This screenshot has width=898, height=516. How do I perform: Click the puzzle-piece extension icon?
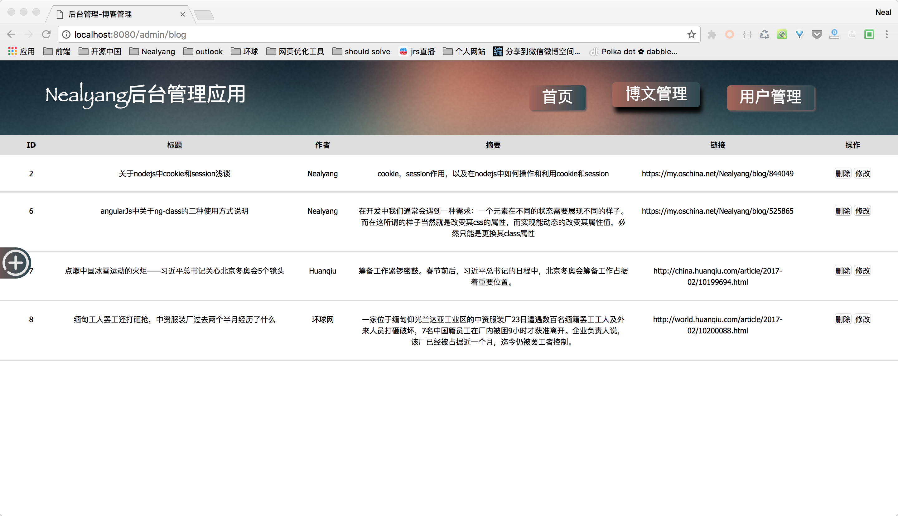(712, 34)
